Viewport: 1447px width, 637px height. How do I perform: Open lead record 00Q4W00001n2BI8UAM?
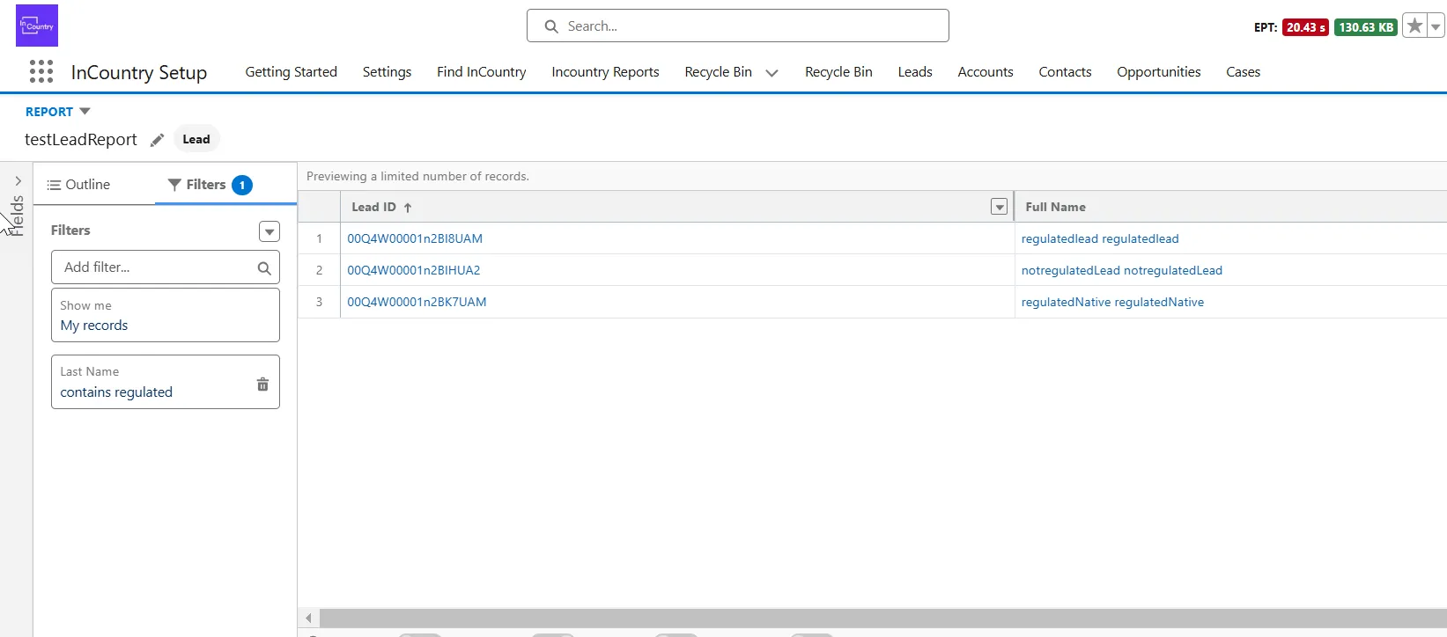415,238
